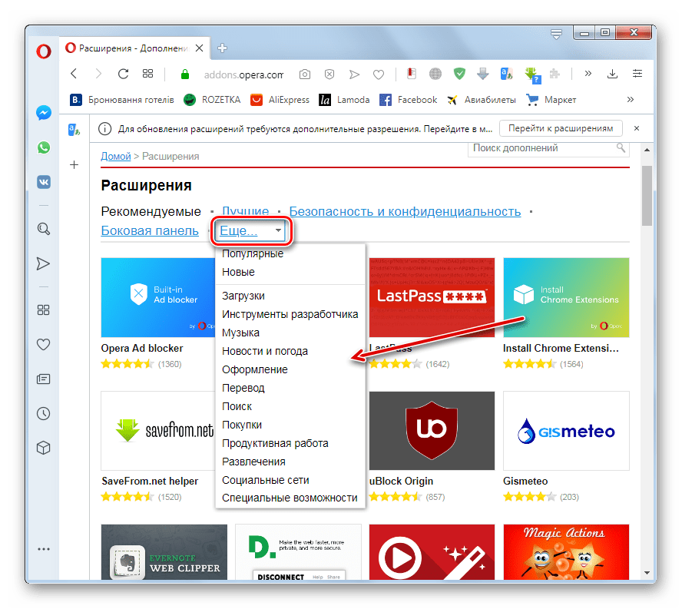The width and height of the screenshot is (682, 609).
Task: Expand the Еще... categories dropdown
Action: point(251,230)
